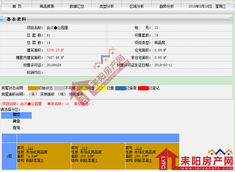Viewport: 235px width, 172px height.
Task: Click the red 建筑面积 value 8306.28
Action: click(x=55, y=50)
